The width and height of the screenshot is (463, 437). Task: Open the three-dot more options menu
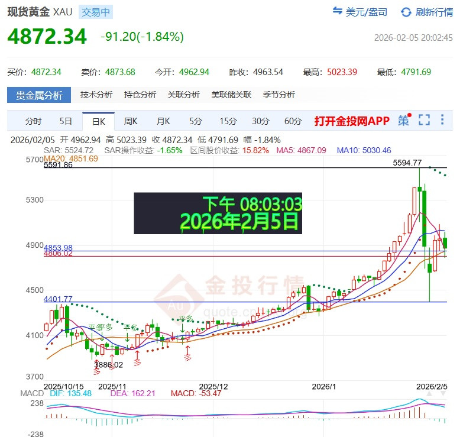click(442, 119)
